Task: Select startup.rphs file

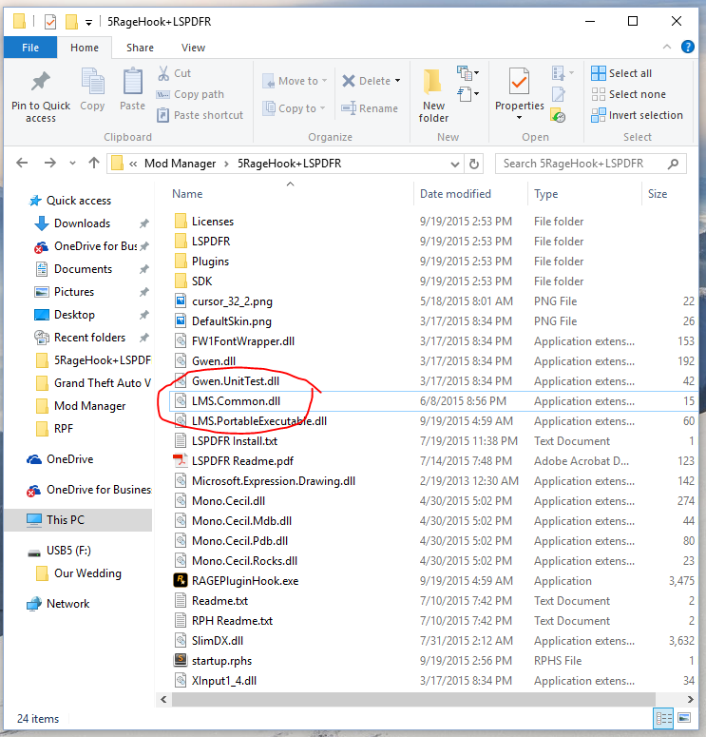Action: click(x=221, y=661)
